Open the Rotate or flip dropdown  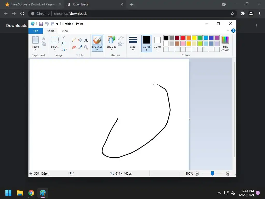(64, 49)
